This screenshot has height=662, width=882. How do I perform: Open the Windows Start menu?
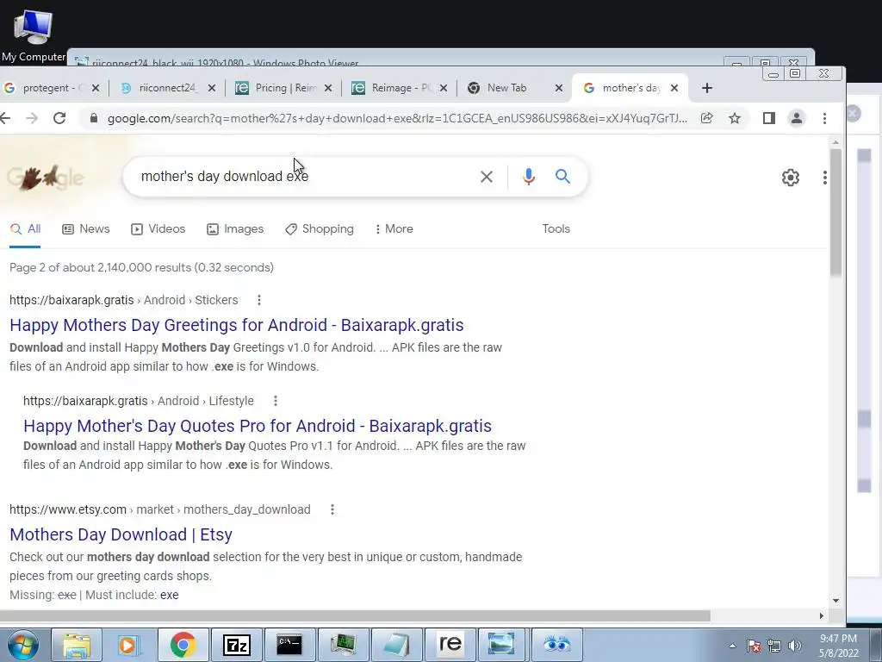22,645
